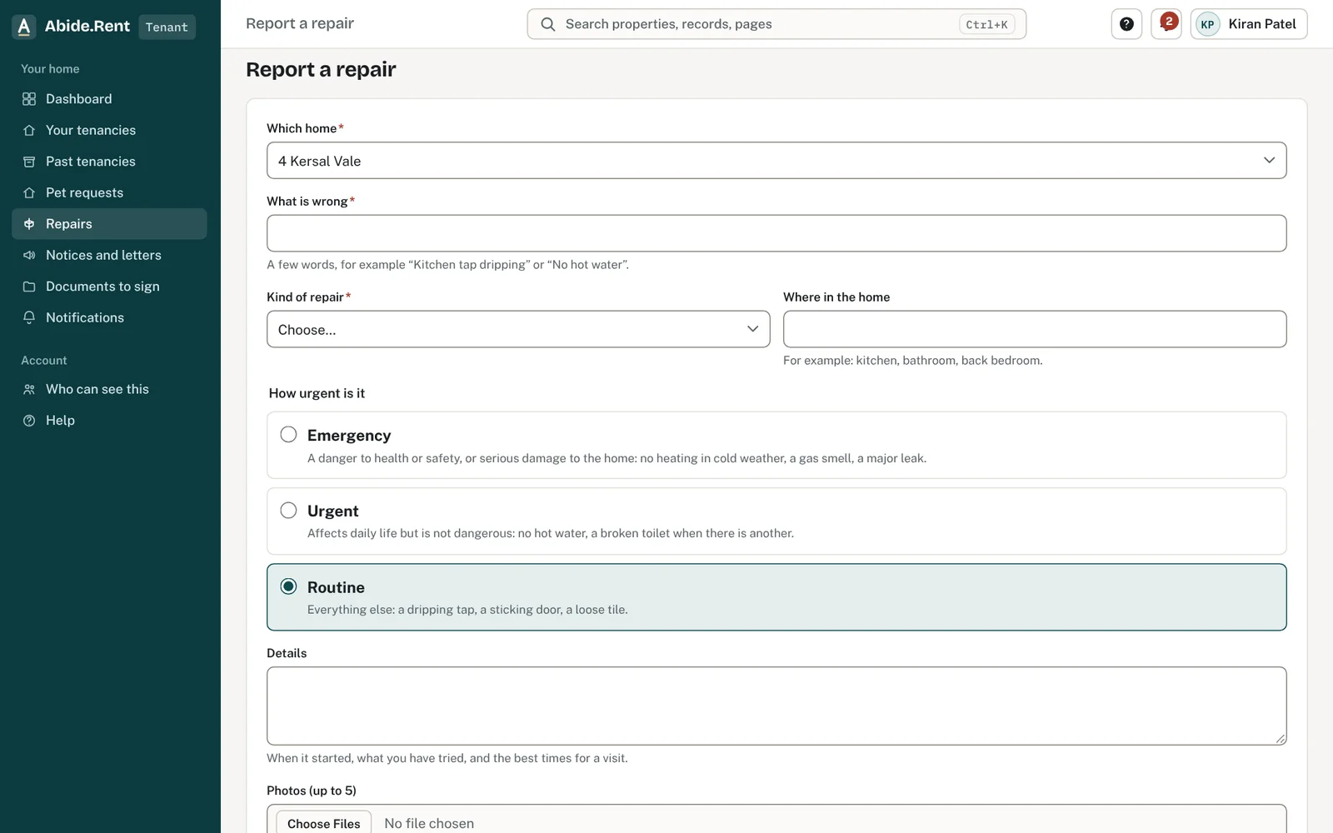The height and width of the screenshot is (833, 1333).
Task: Open the Kiran Patel account menu
Action: pyautogui.click(x=1249, y=24)
